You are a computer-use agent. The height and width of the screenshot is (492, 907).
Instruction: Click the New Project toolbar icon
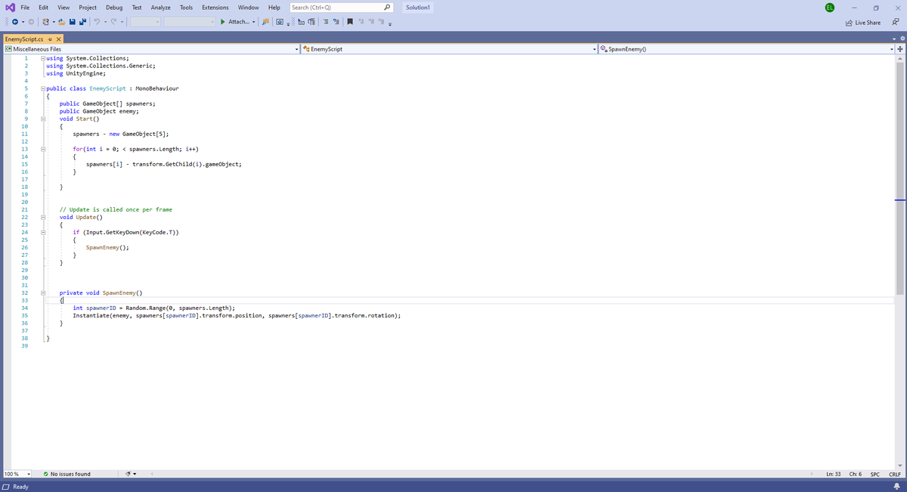(x=46, y=22)
